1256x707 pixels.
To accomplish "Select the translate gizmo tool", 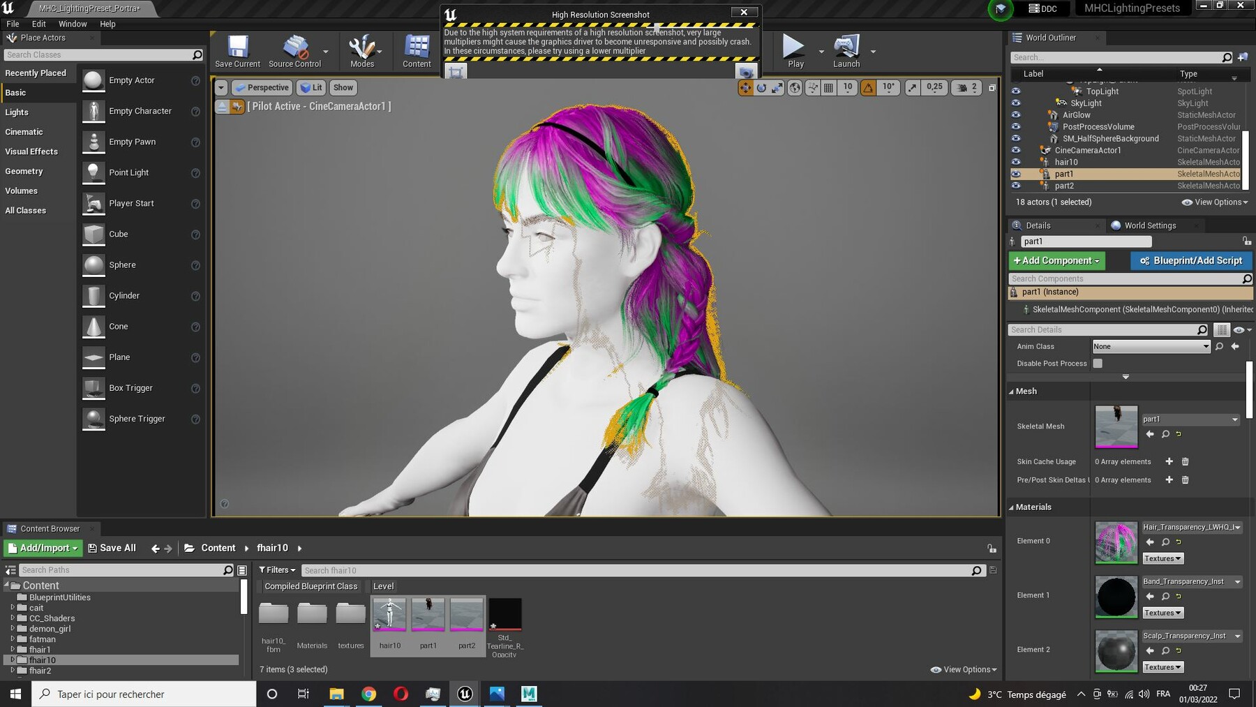I will pos(746,88).
